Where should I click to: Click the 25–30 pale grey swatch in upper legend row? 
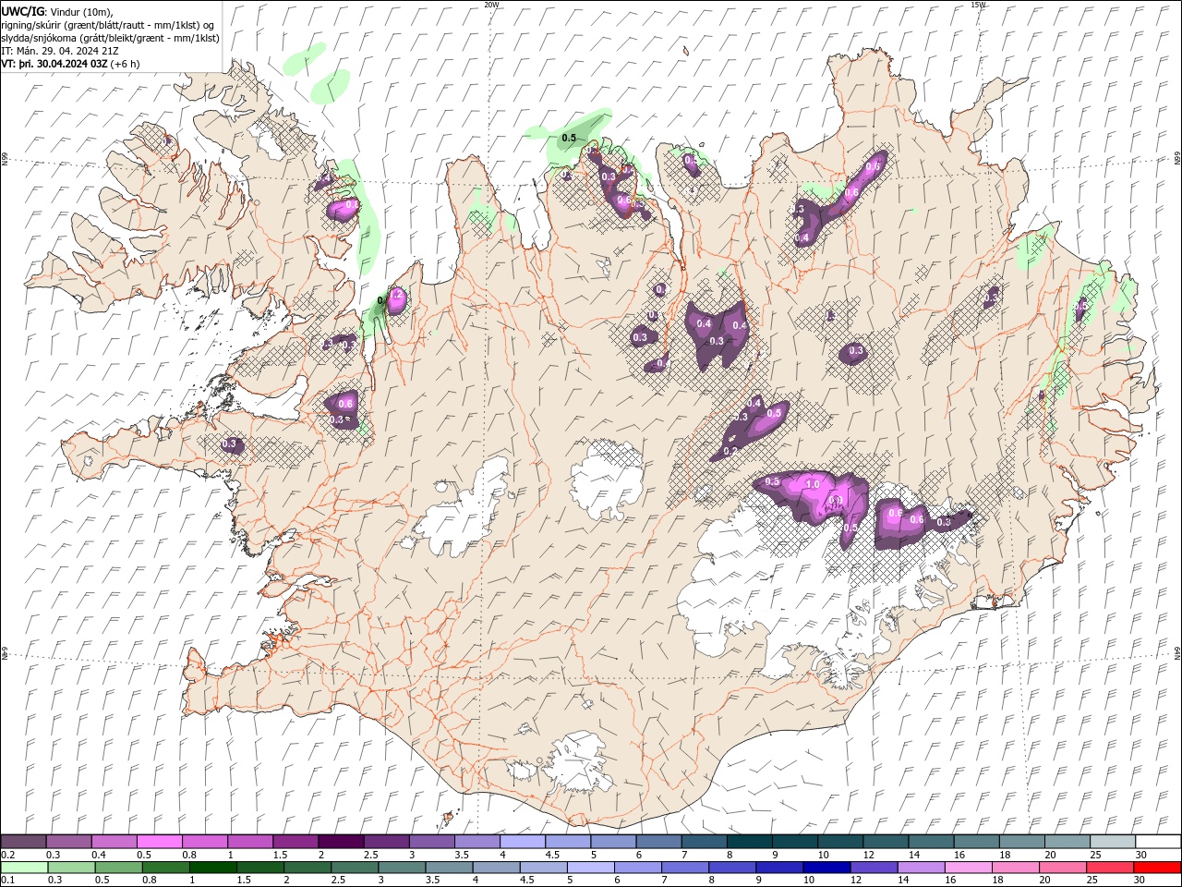click(x=1113, y=842)
